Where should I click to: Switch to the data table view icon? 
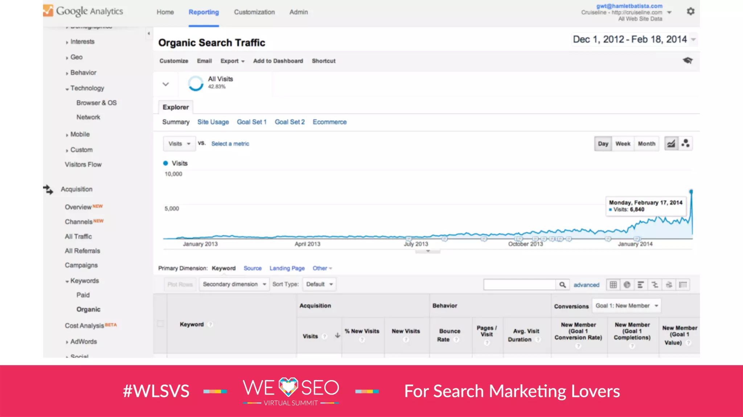click(613, 285)
